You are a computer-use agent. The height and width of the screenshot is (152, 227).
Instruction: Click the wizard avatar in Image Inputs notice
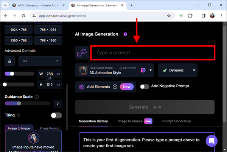[x=33, y=138]
